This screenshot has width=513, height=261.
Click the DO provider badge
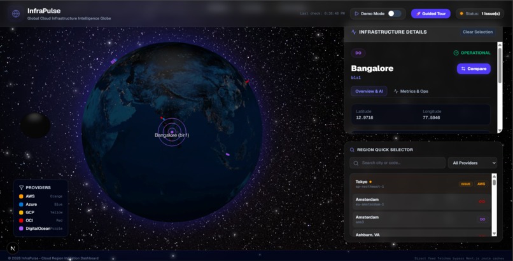click(358, 53)
